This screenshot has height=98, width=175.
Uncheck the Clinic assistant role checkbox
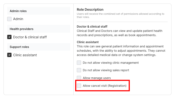9,55
